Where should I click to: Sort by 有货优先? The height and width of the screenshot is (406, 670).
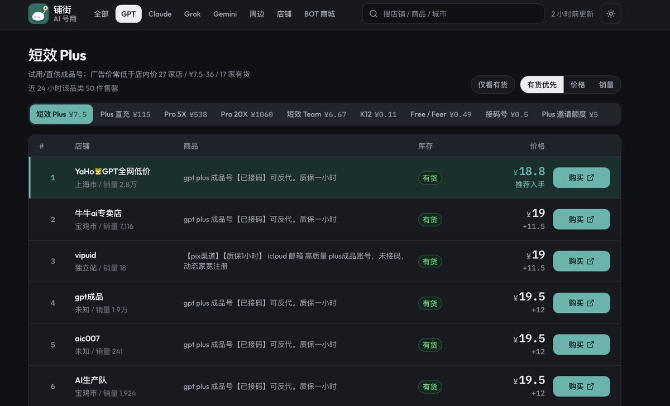coord(542,85)
